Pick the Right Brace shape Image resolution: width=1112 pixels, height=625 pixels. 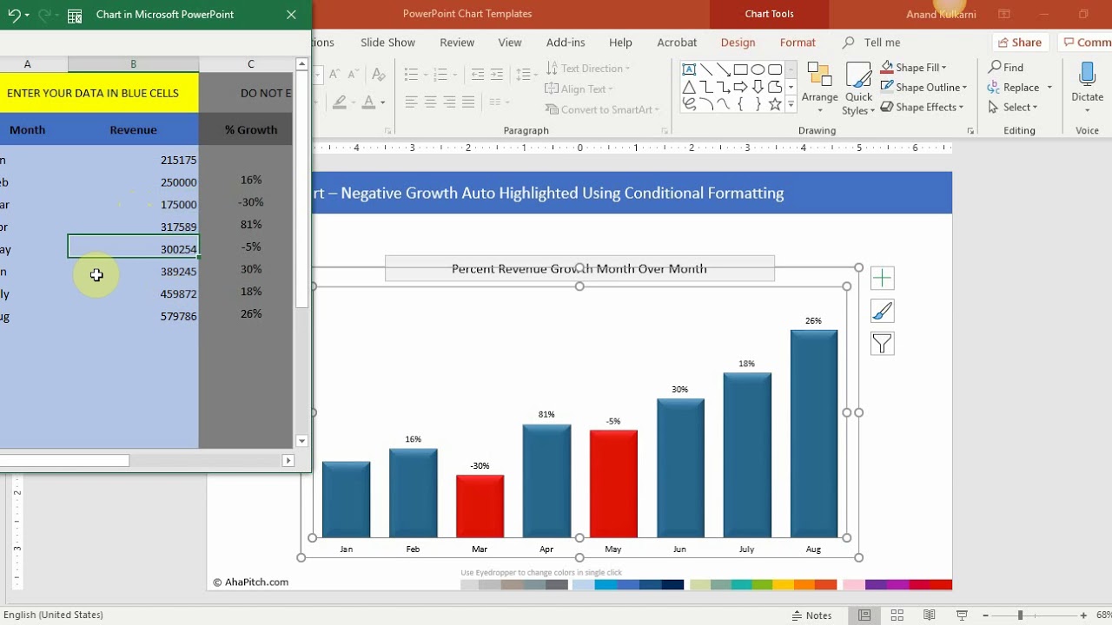click(758, 104)
